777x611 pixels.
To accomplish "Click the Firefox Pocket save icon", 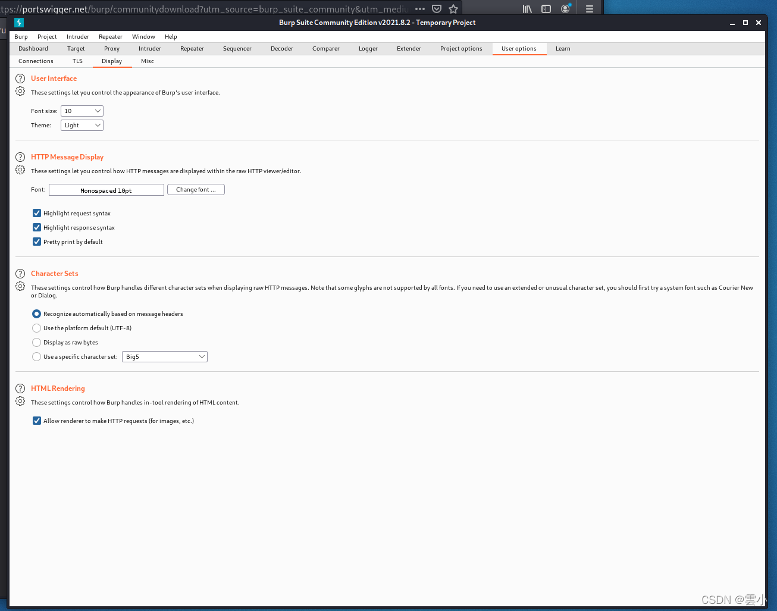I will pos(437,9).
